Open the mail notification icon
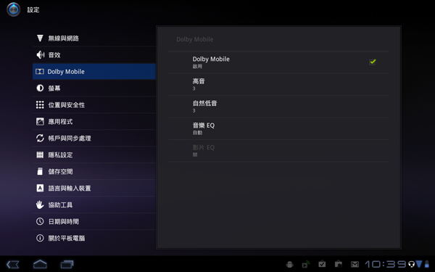 pos(355,265)
